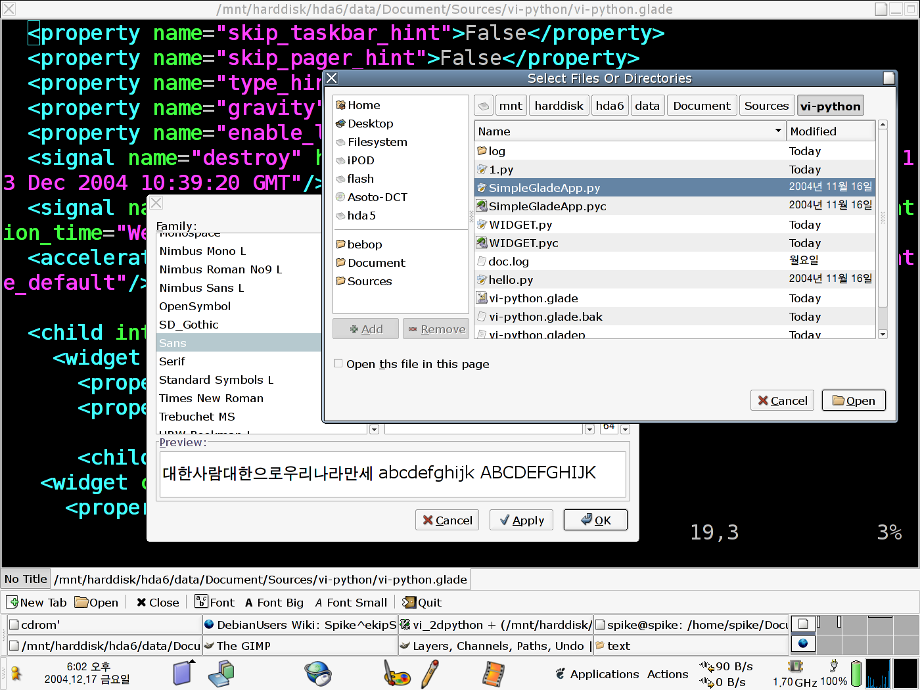The image size is (920, 690).
Task: Select the hello.py file in list
Action: coord(511,280)
